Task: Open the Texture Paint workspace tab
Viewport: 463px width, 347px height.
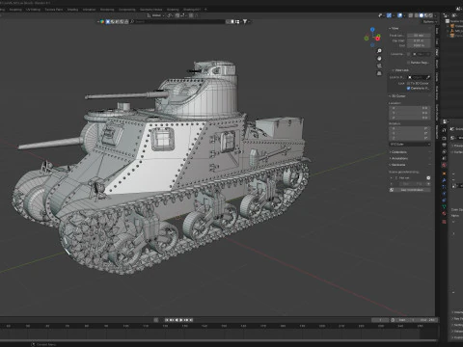Action: (54, 10)
